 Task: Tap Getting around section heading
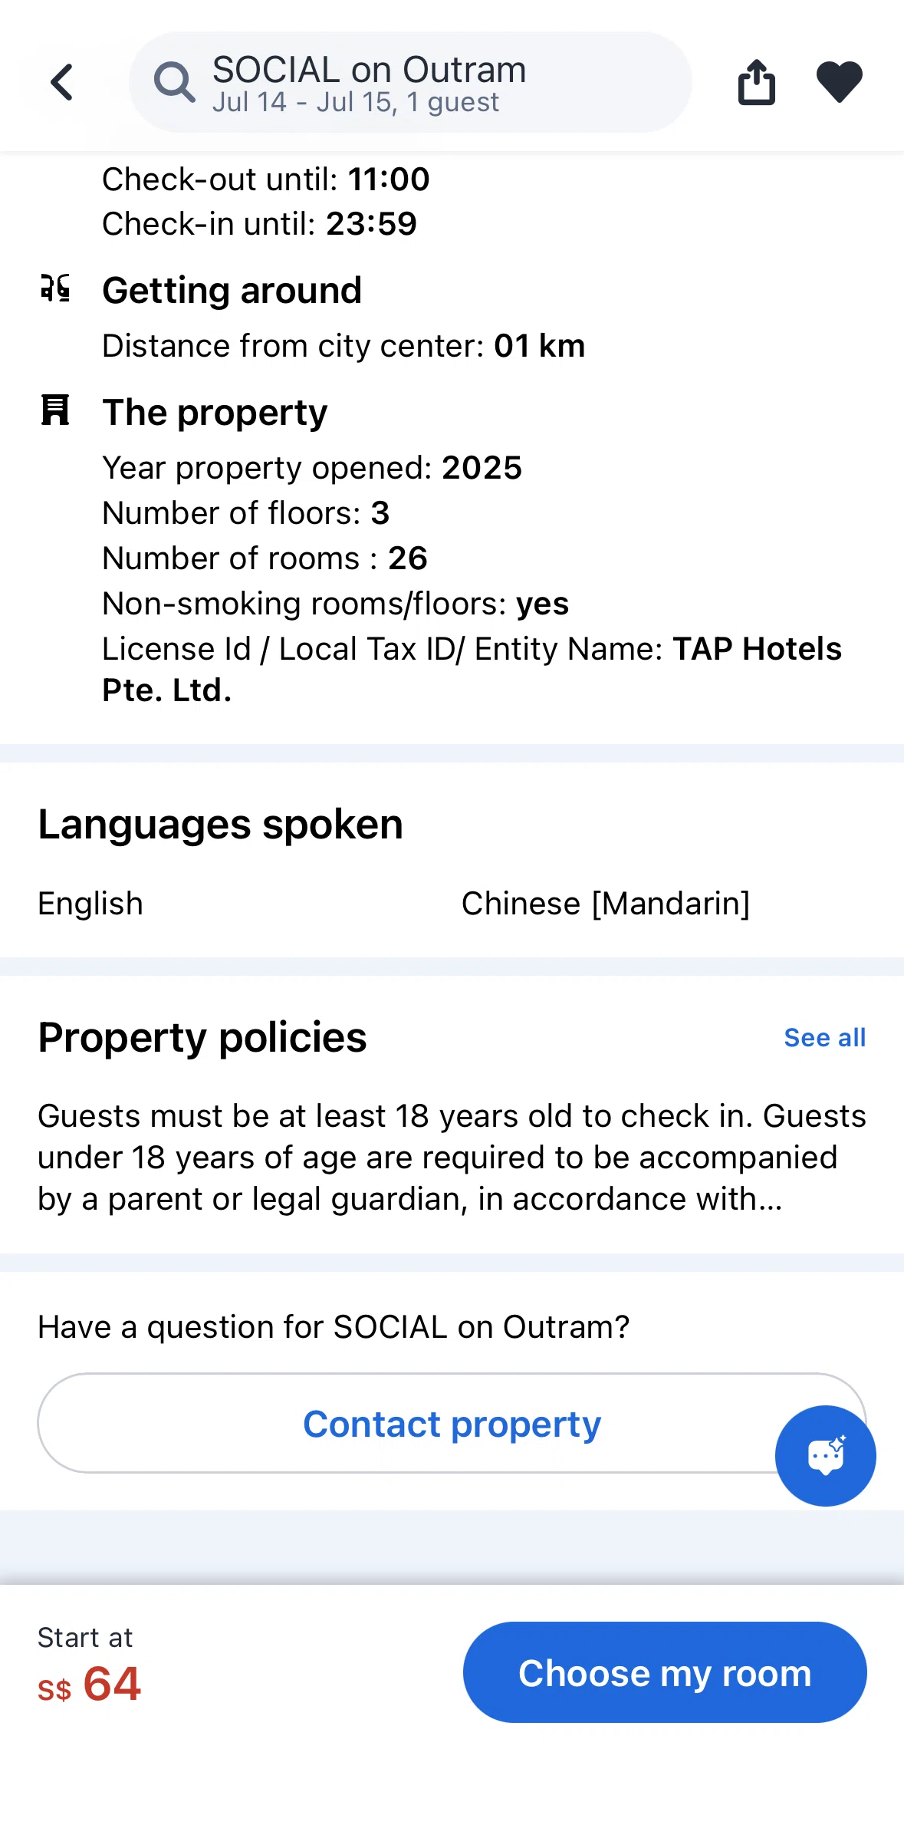pyautogui.click(x=232, y=291)
